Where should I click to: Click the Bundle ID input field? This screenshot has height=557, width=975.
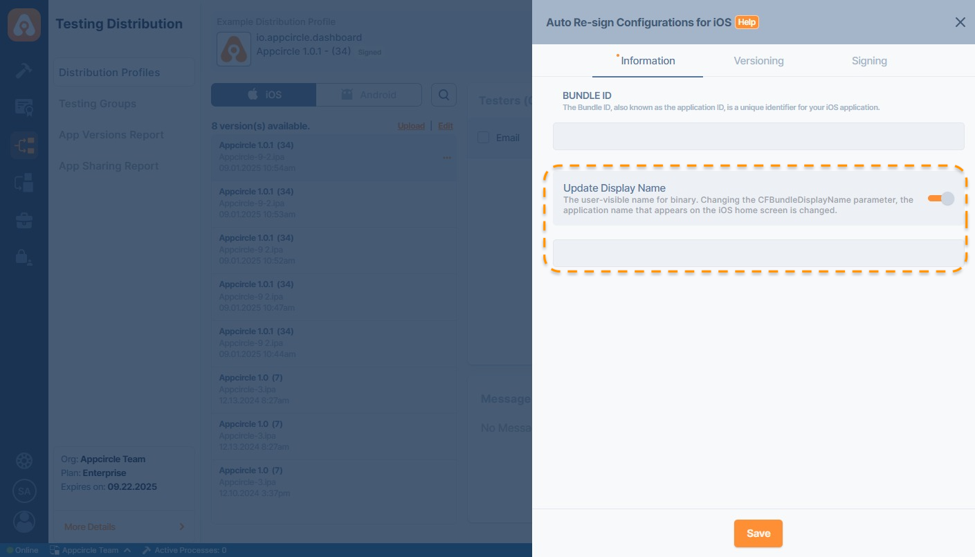758,136
